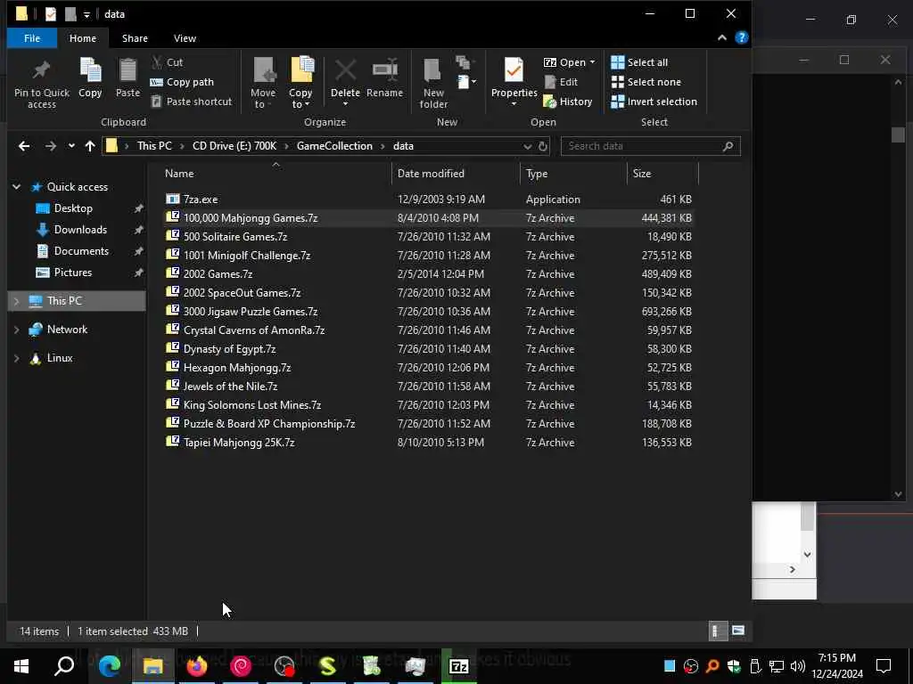Refresh the data folder
The image size is (913, 684).
pos(543,147)
